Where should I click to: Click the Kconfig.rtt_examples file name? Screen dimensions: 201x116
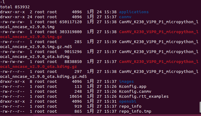[143, 96]
